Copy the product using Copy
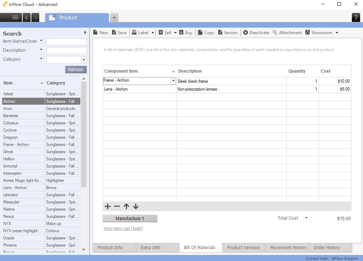This screenshot has height=261, width=363. (206, 33)
